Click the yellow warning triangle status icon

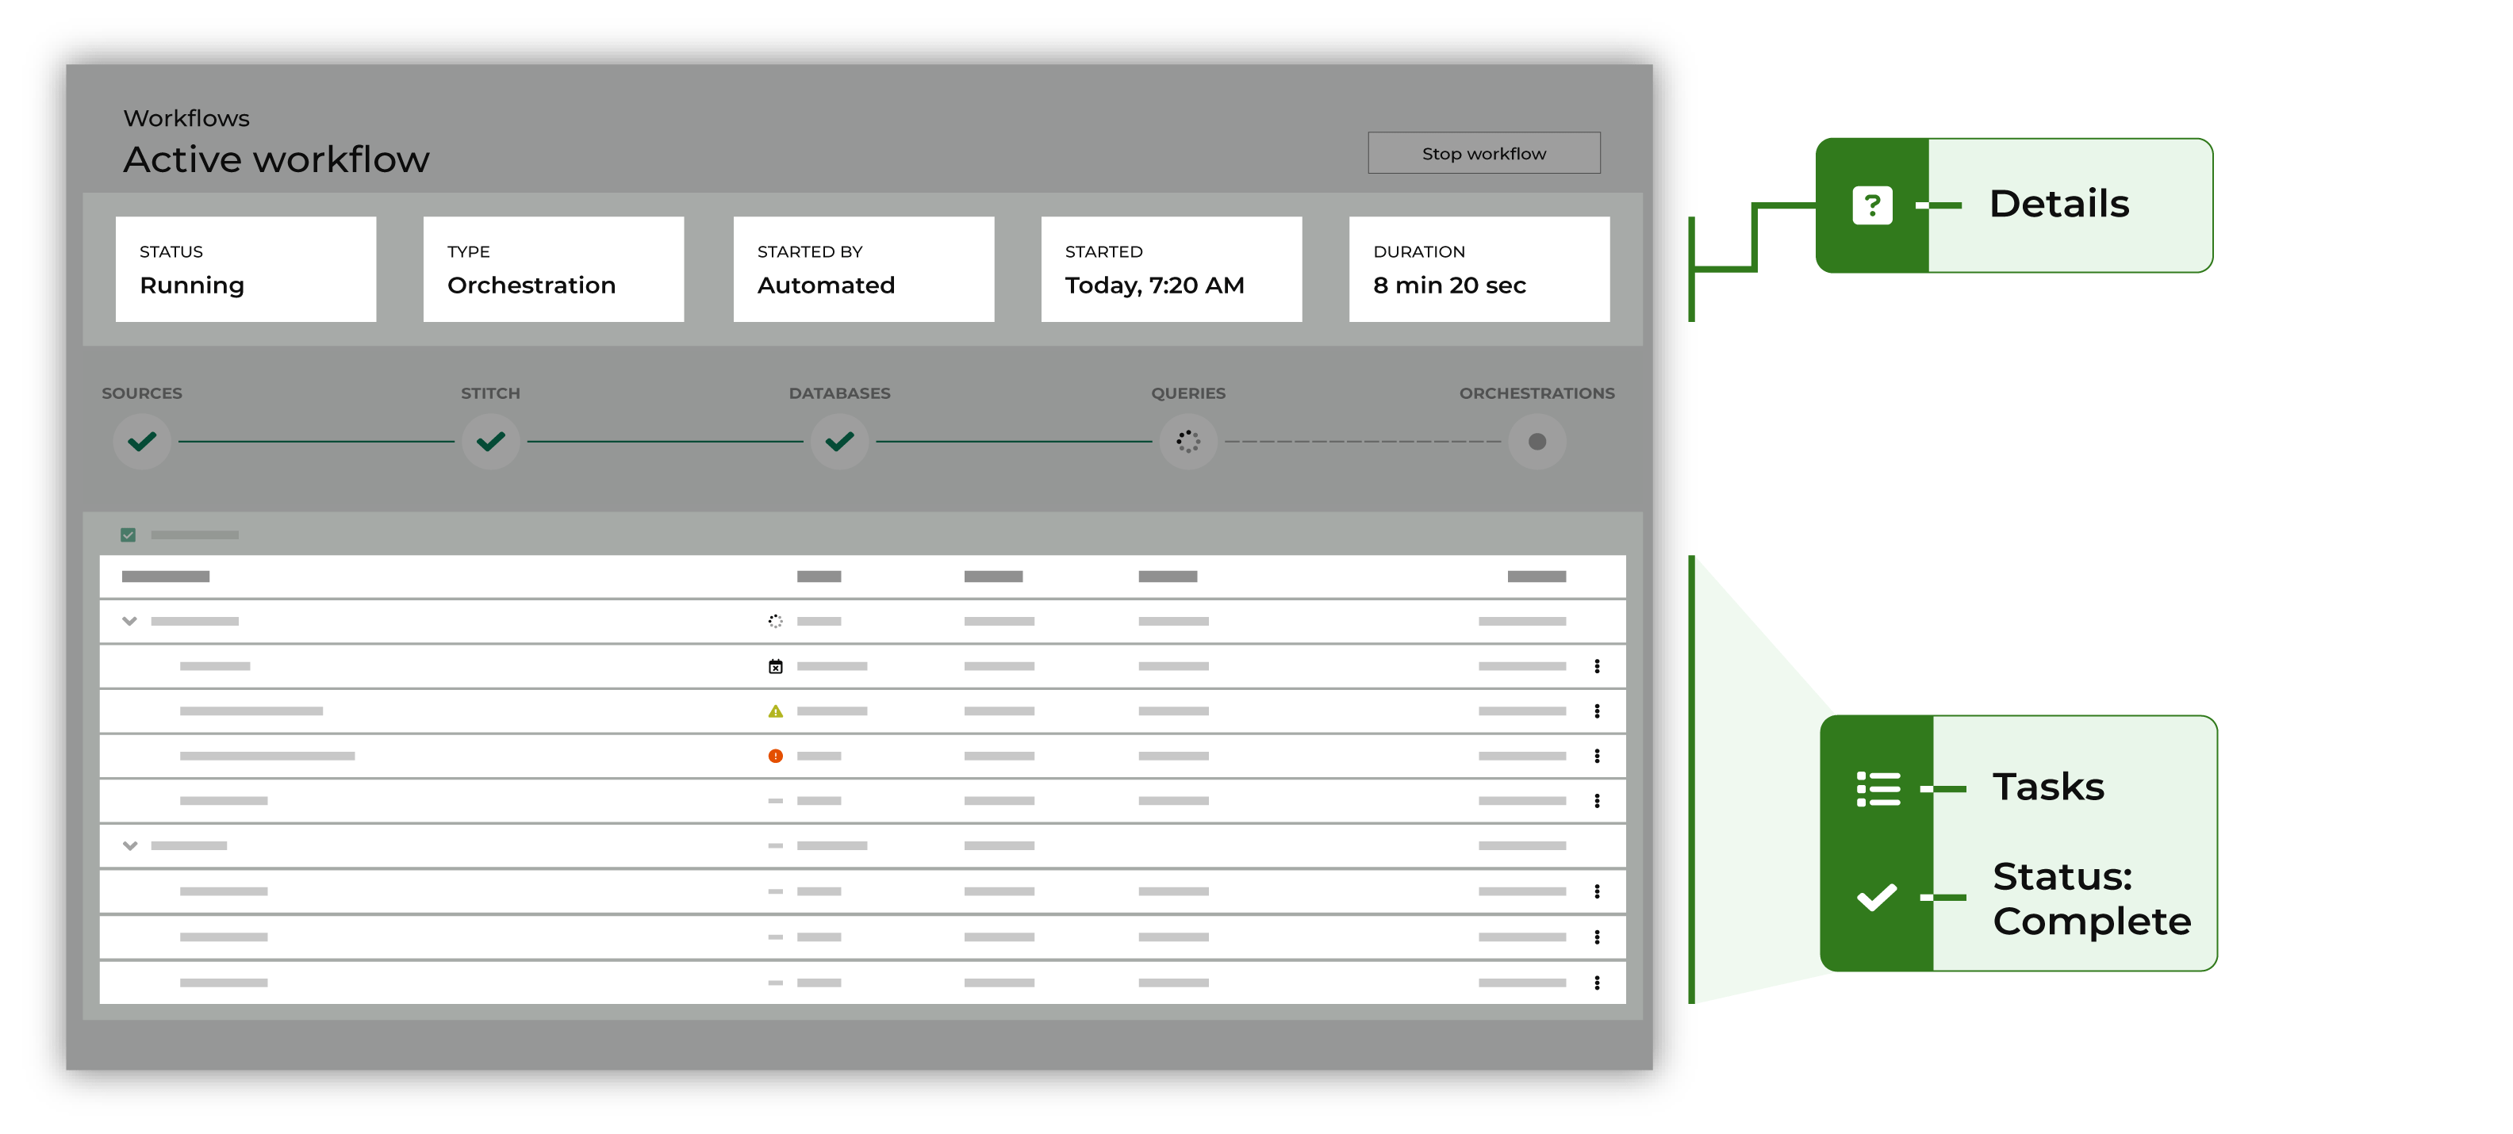(776, 712)
